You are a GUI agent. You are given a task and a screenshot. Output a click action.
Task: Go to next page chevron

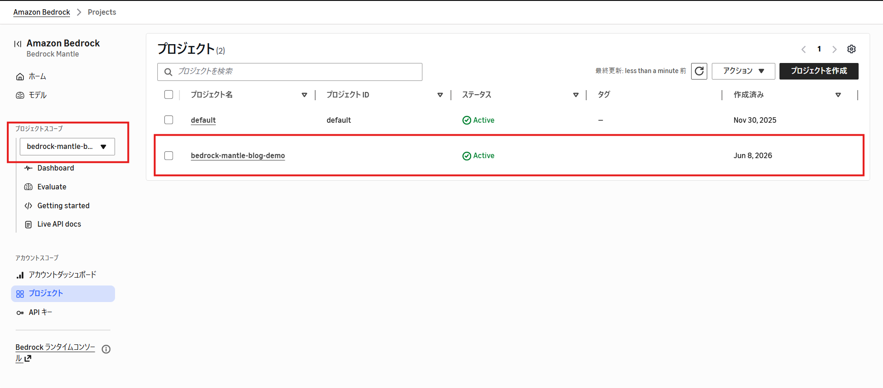[834, 49]
